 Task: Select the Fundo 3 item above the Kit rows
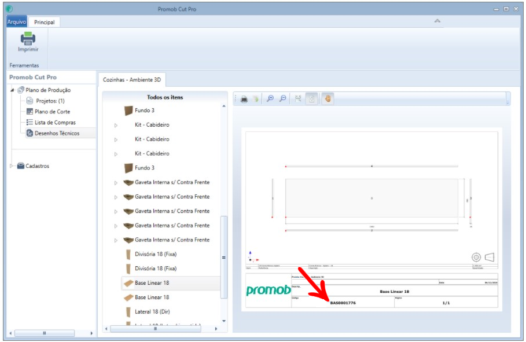click(145, 111)
